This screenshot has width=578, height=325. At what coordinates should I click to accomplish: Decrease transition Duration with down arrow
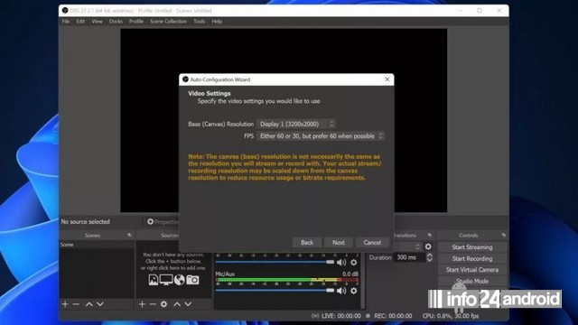(x=430, y=260)
